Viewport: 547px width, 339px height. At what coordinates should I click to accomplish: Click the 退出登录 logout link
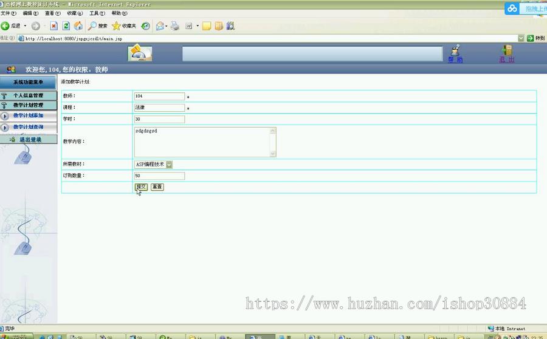point(30,140)
